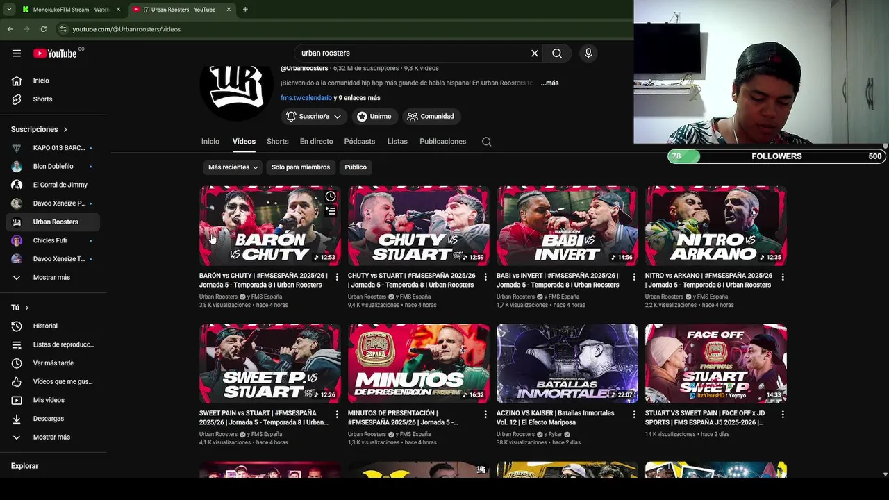This screenshot has height=500, width=889.
Task: Expand Mostrar más under subscriptions
Action: (53, 278)
